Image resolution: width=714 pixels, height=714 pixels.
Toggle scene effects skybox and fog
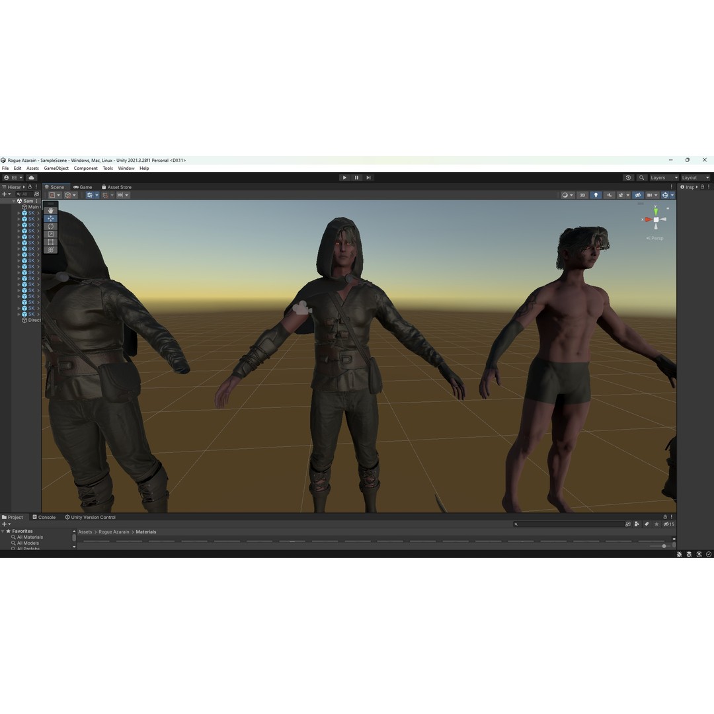621,195
